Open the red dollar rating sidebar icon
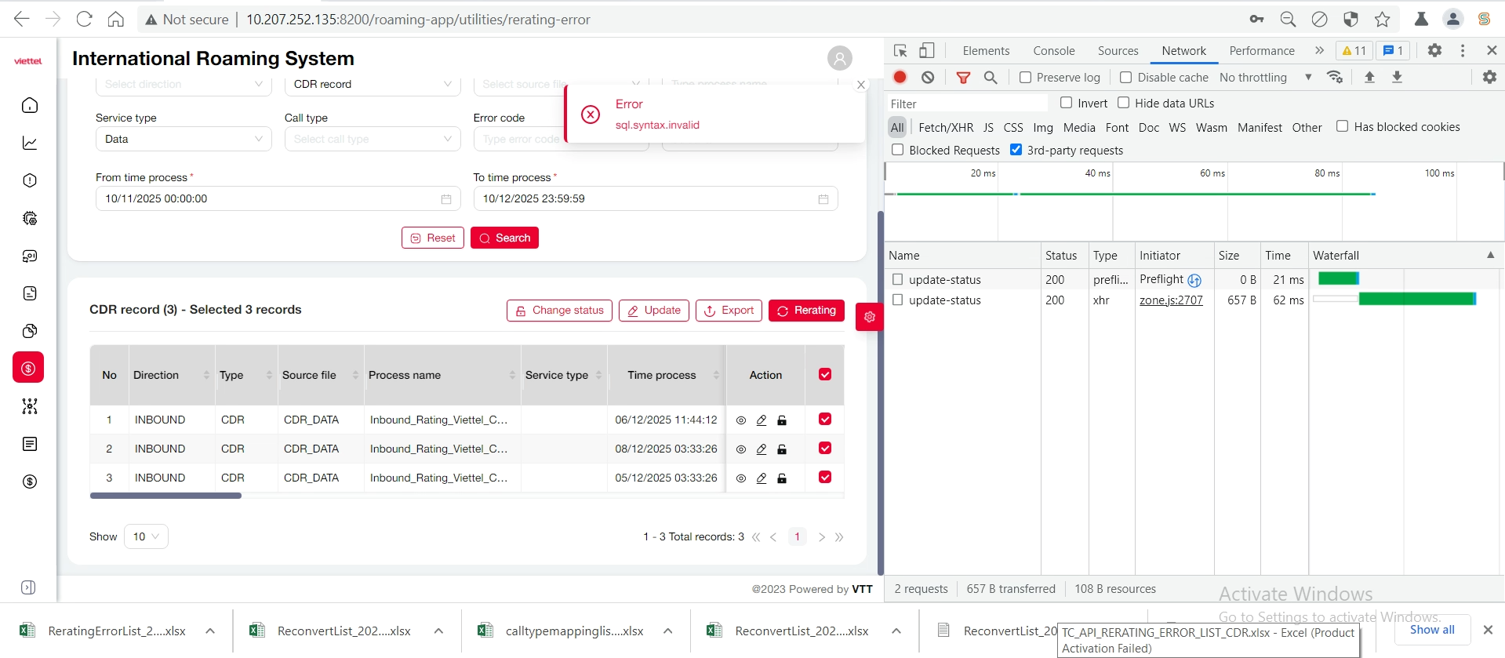 click(28, 368)
